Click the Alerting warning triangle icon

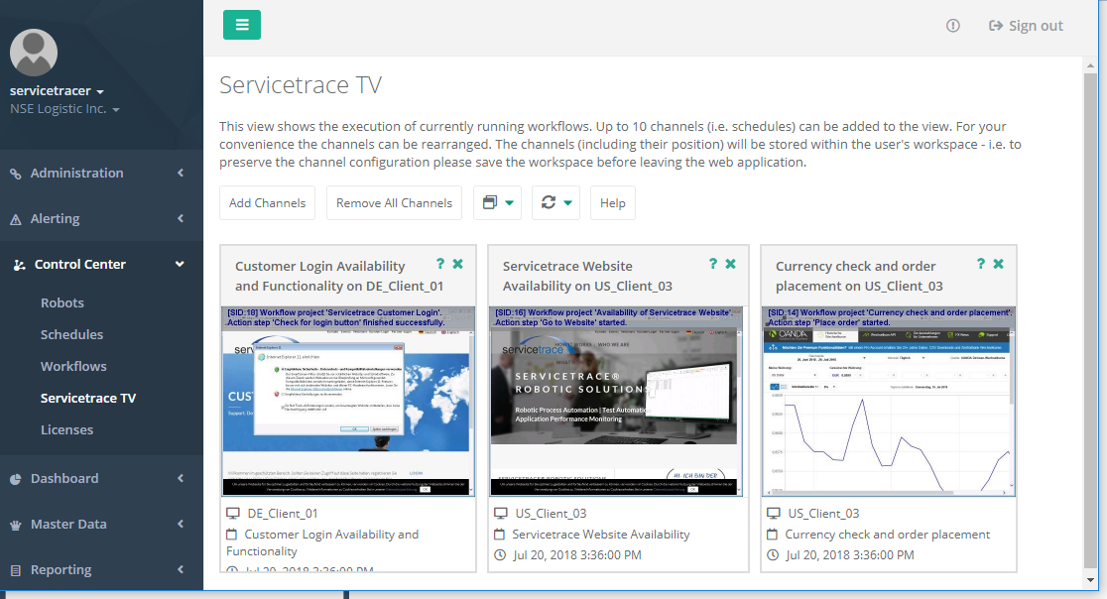click(16, 219)
